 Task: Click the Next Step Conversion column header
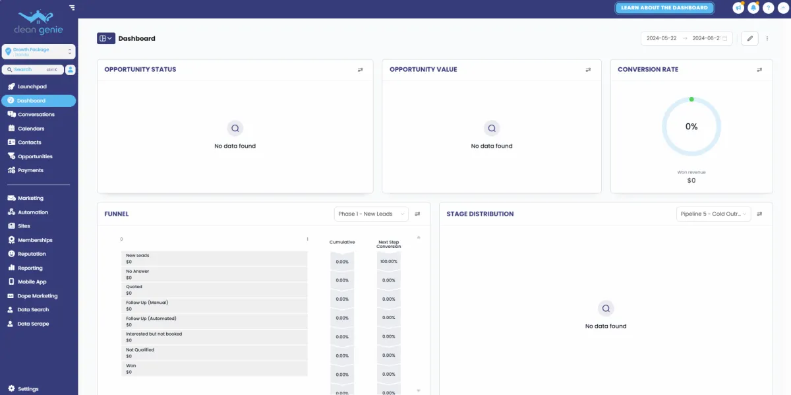point(388,244)
